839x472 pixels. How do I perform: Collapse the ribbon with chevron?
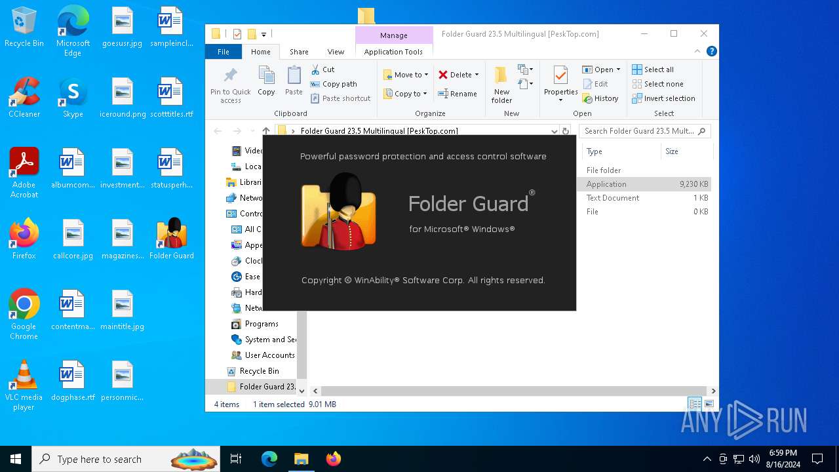697,51
